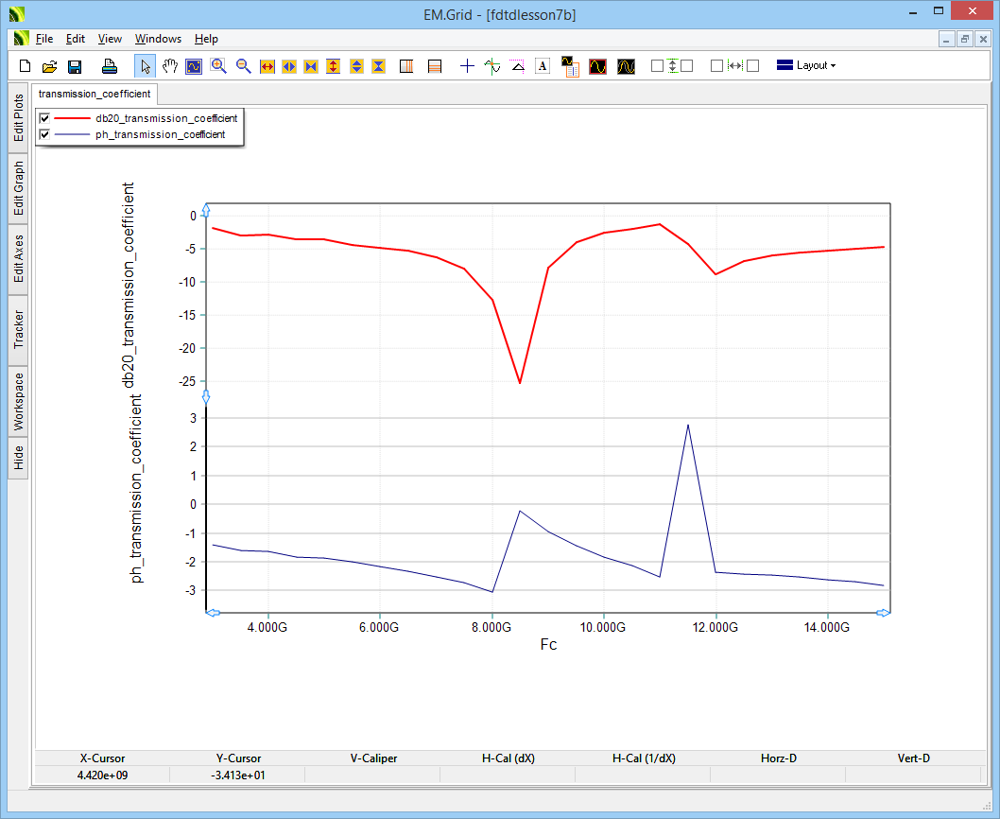Click the text annotation 'A' icon

coord(542,66)
